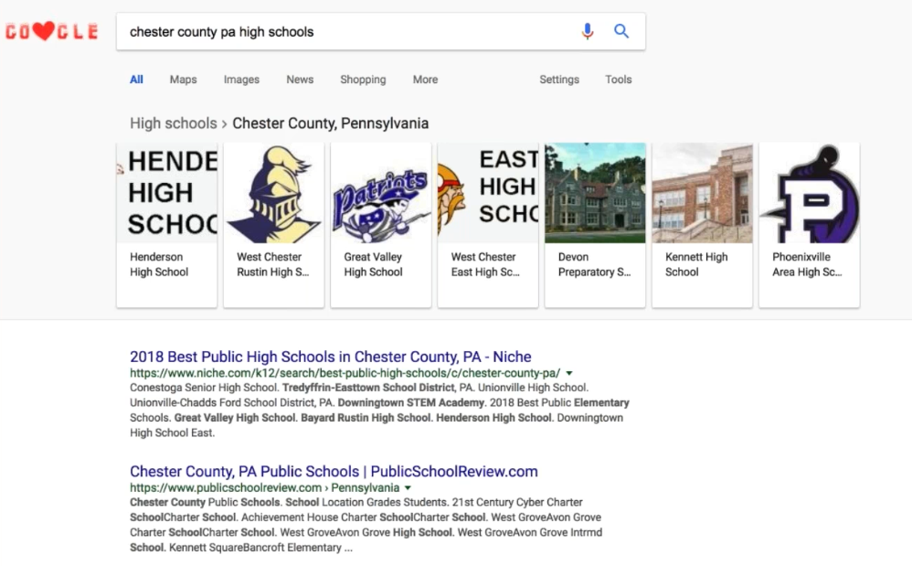Open the Phoenixville Area High School P logo
912x566 pixels.
[809, 193]
